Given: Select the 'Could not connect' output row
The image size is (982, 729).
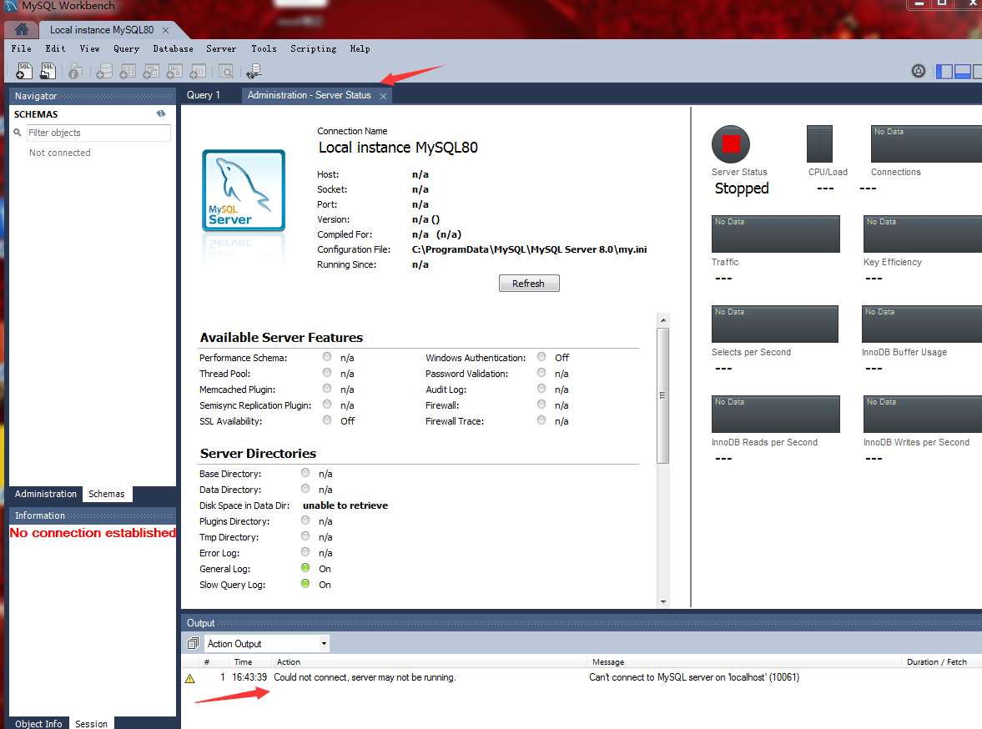Looking at the screenshot, I should 582,677.
